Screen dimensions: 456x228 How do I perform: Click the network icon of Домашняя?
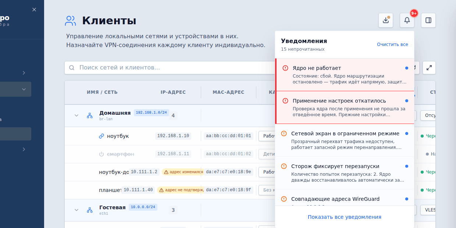(90, 115)
